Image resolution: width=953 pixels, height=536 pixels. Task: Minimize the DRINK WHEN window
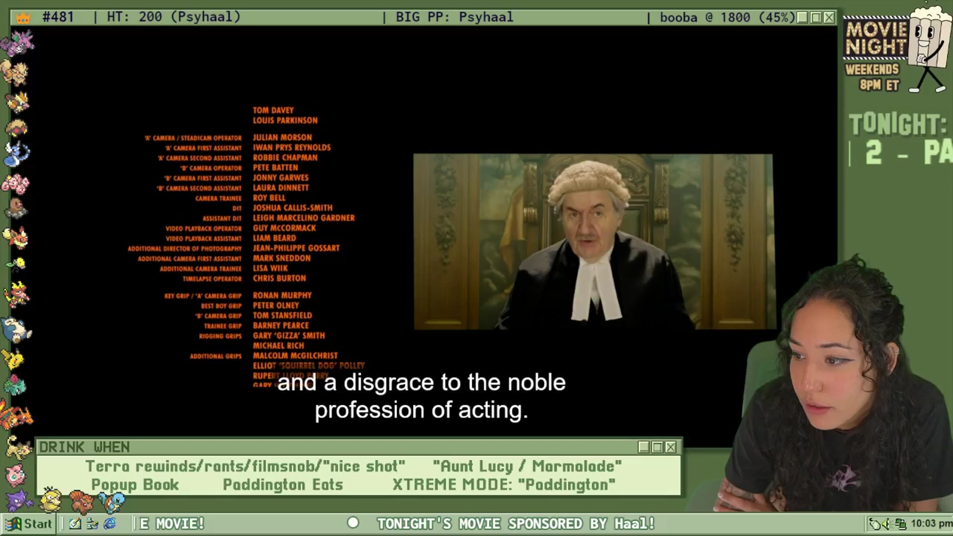coord(644,447)
